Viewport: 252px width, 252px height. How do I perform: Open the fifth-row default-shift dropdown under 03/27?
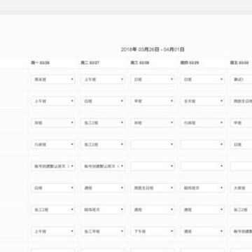103,166
